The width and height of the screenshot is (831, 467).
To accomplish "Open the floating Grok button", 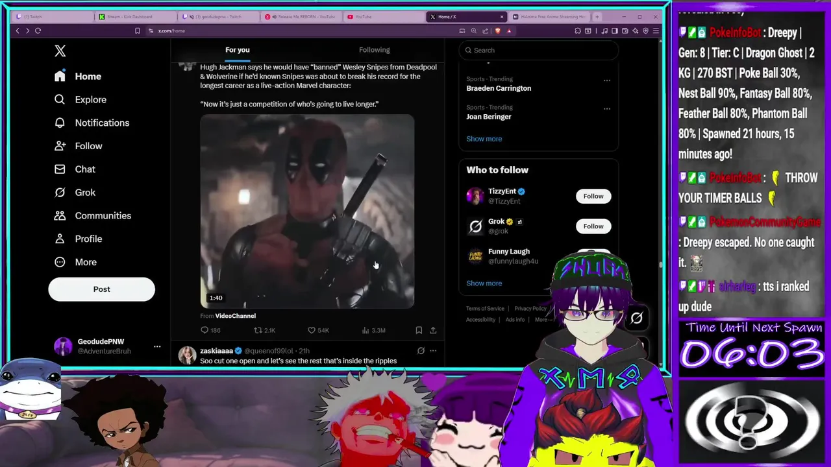I will tap(636, 318).
